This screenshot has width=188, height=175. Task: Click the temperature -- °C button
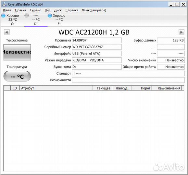[x=17, y=76]
